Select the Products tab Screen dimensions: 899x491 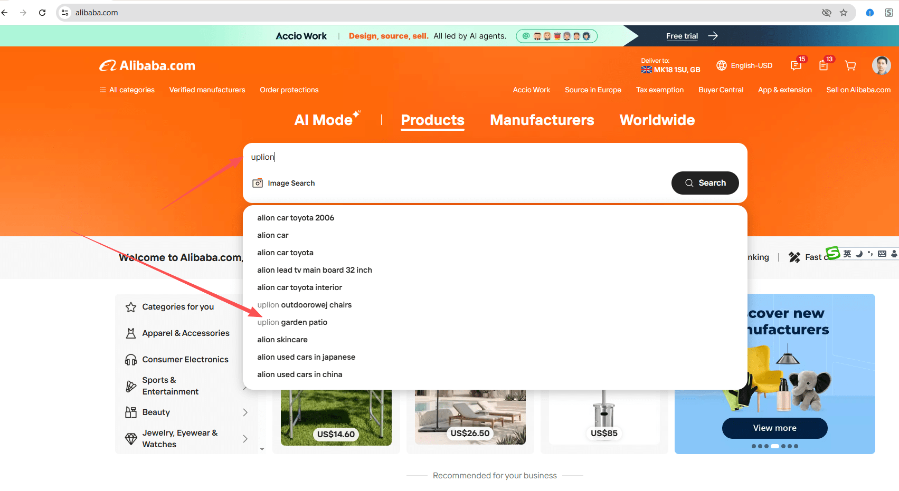(x=433, y=120)
